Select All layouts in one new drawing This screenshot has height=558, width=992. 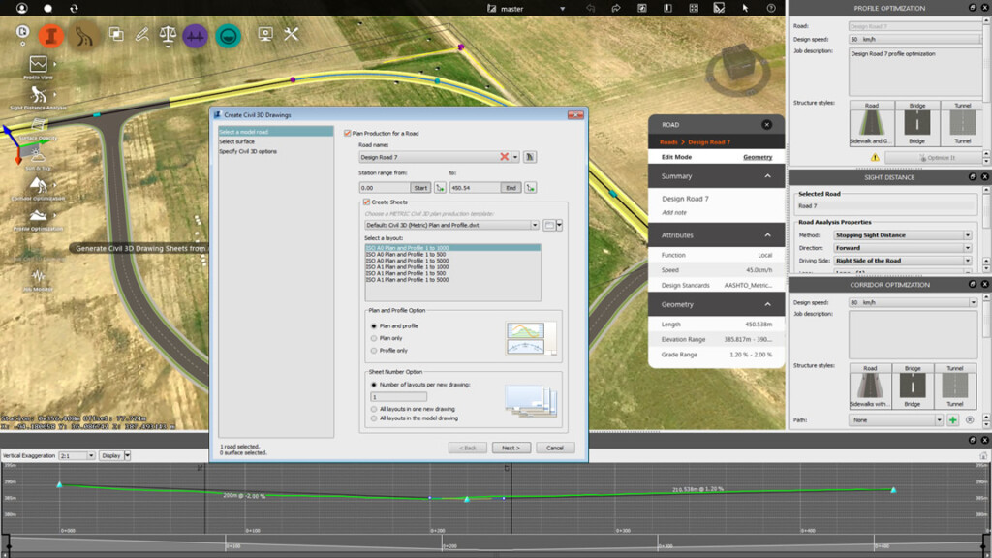[374, 410]
